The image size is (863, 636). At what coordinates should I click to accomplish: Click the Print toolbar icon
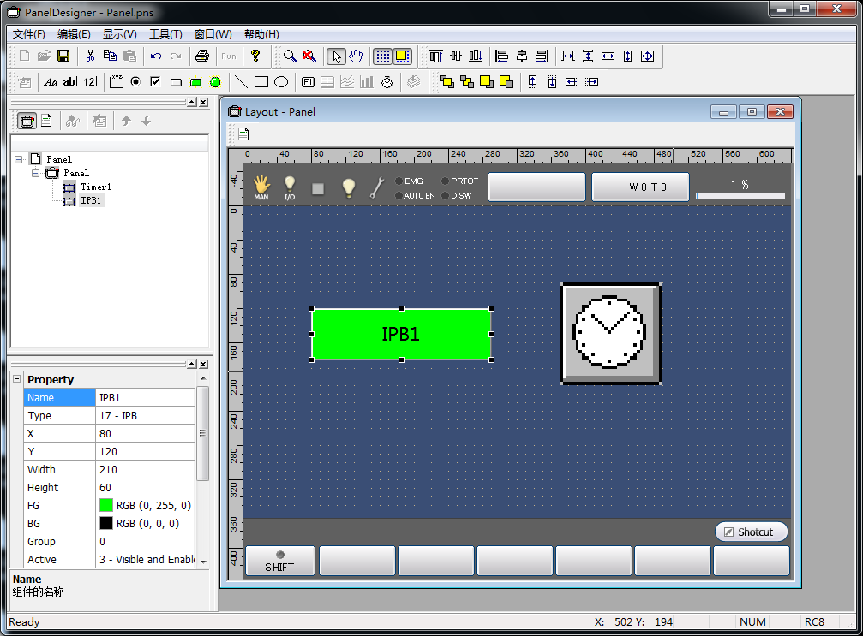click(x=202, y=56)
